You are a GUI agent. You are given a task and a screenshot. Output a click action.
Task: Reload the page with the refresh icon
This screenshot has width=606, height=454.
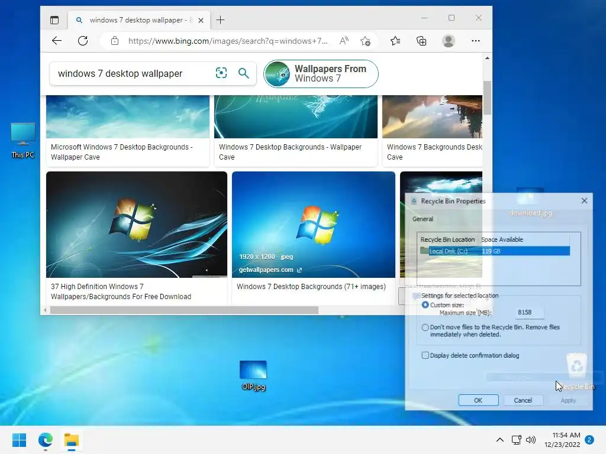tap(83, 41)
